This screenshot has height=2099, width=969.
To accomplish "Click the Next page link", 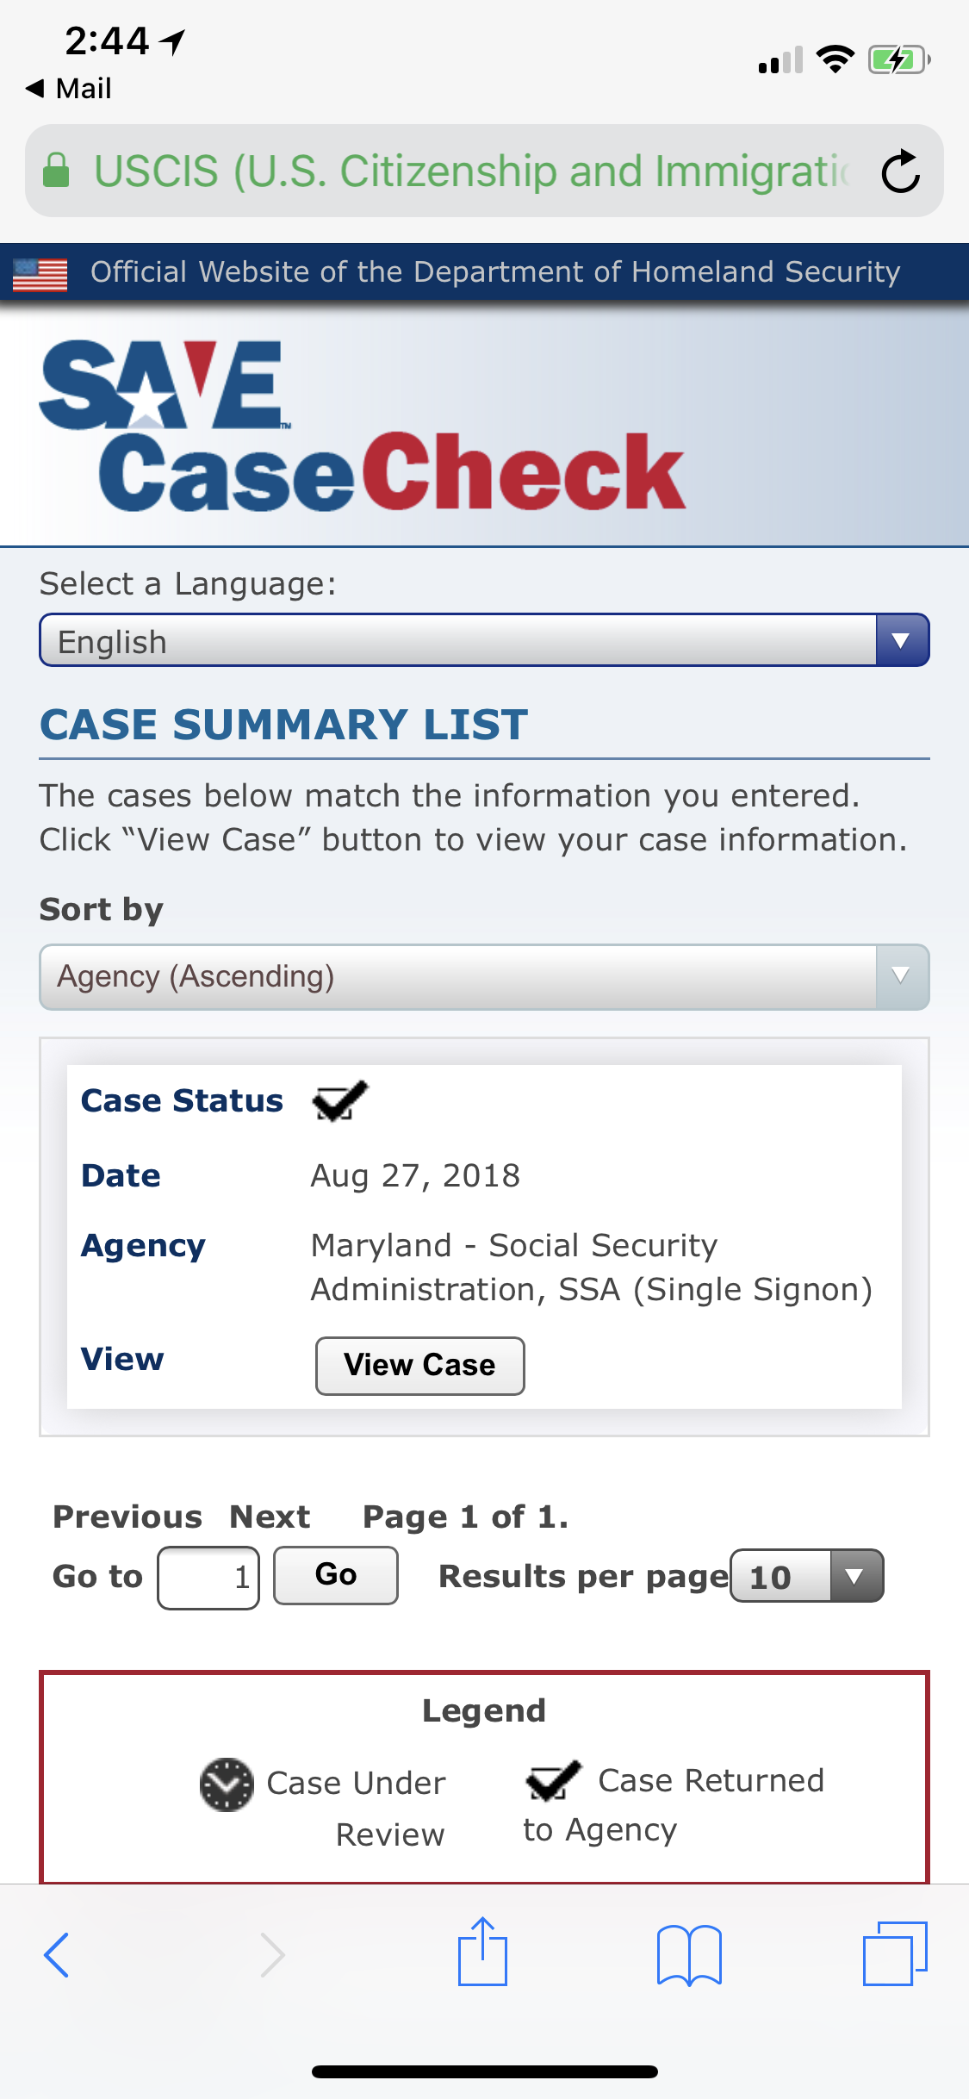I will pos(270,1517).
